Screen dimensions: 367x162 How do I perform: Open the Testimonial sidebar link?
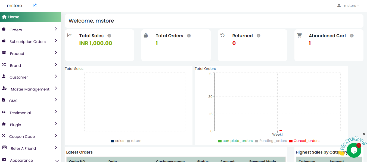[20, 113]
